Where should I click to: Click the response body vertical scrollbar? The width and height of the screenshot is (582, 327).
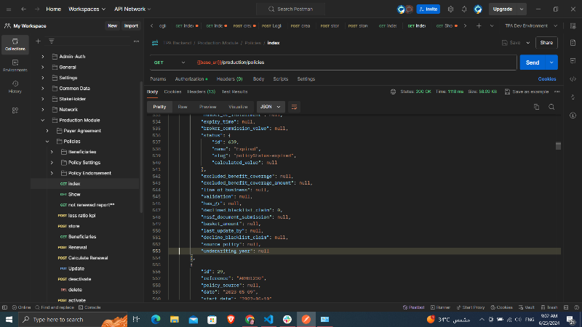coord(558,145)
